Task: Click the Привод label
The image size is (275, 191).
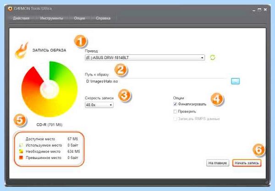Action: [91, 51]
